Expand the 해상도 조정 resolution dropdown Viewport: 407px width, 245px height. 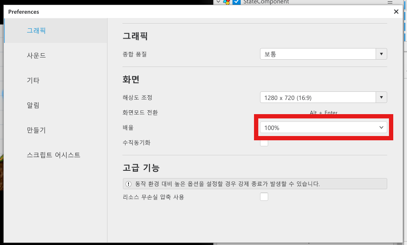click(324, 97)
